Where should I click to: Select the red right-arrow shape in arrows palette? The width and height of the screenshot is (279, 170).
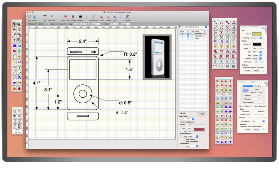217,81
